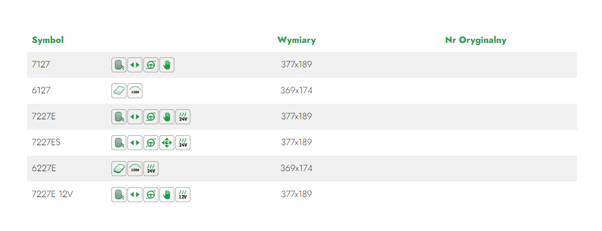This screenshot has width=602, height=231.
Task: Click the left-right arrows icon in row 7127
Action: coord(135,65)
